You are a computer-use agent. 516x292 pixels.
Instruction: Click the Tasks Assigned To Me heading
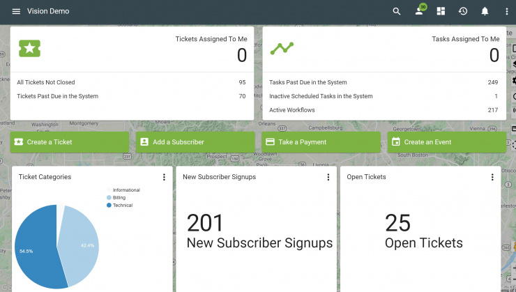[466, 39]
